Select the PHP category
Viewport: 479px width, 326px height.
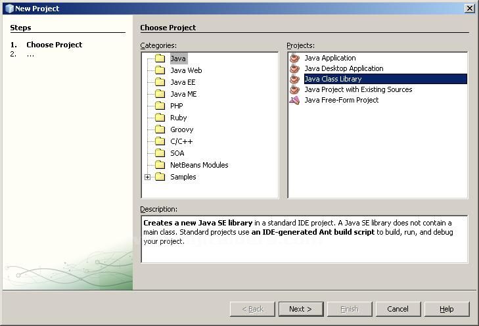click(x=177, y=106)
